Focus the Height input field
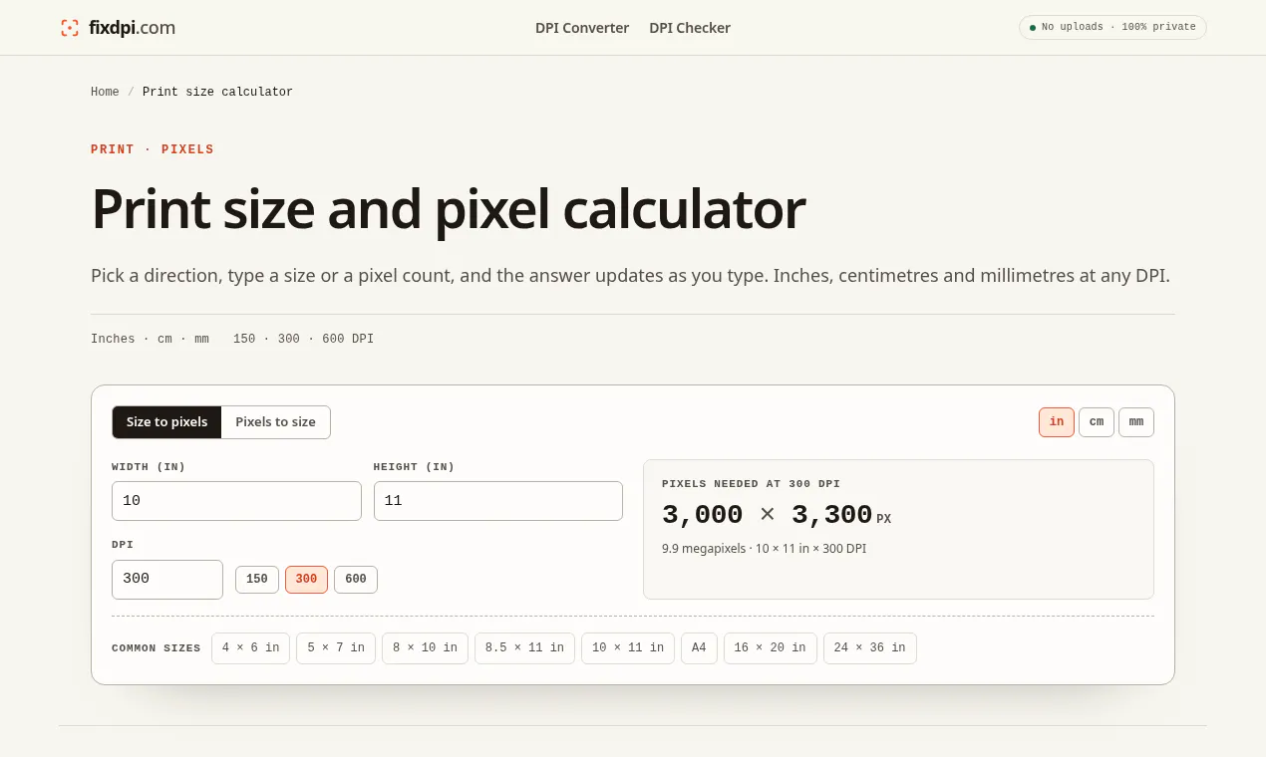 point(498,501)
